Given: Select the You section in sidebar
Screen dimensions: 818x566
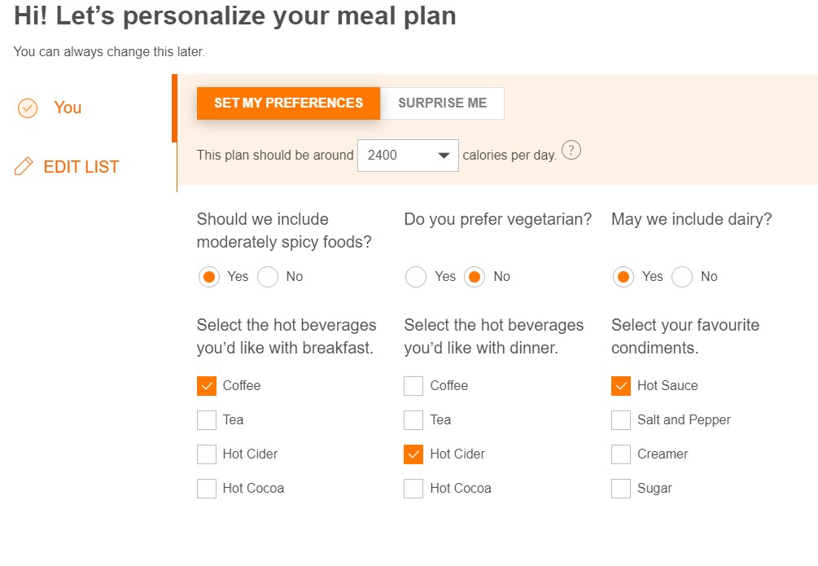Looking at the screenshot, I should (x=68, y=107).
